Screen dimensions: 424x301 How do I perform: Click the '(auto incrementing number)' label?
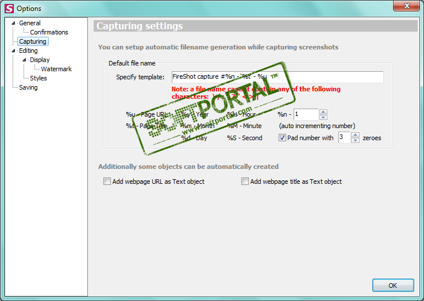[x=317, y=126]
